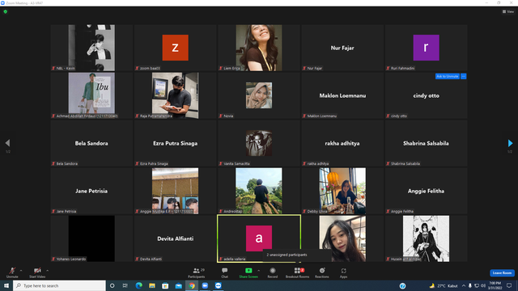The width and height of the screenshot is (518, 291).
Task: Select Debby Ulivia tile
Action: (342, 191)
